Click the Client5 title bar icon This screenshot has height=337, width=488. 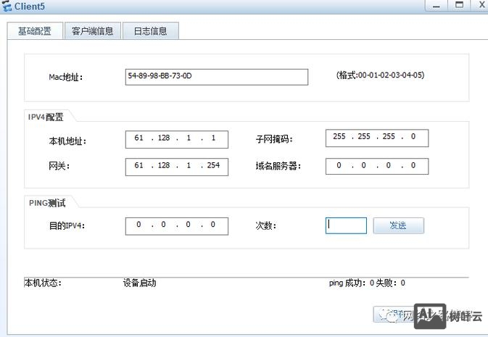click(8, 6)
